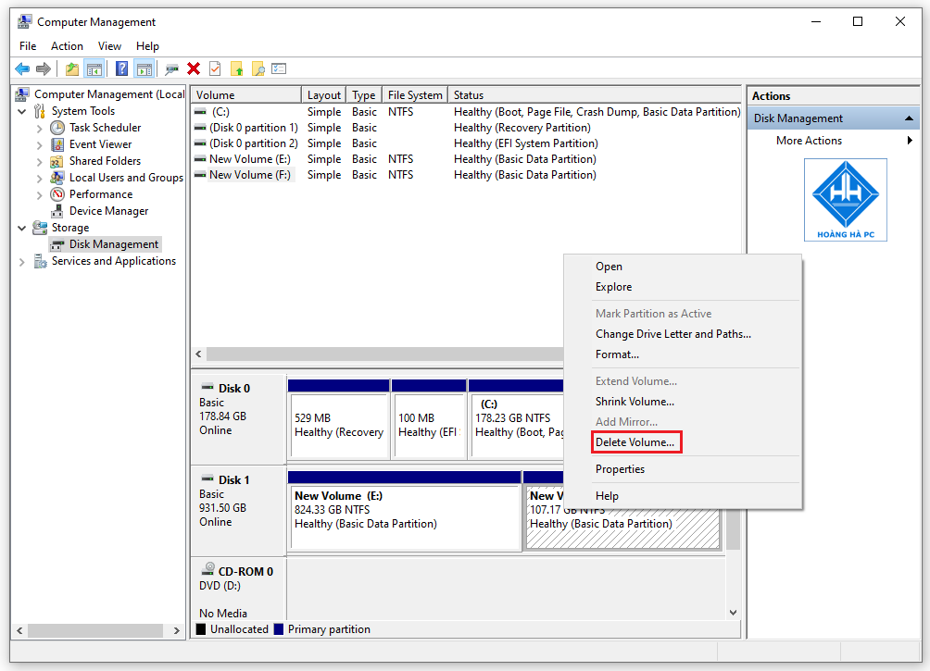Collapse the Storage tree node
The image size is (930, 671).
[22, 228]
